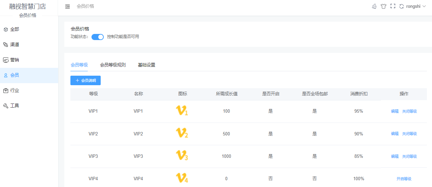This screenshot has width=432, height=187.
Task: Click discount 95% cell
Action: (x=359, y=111)
